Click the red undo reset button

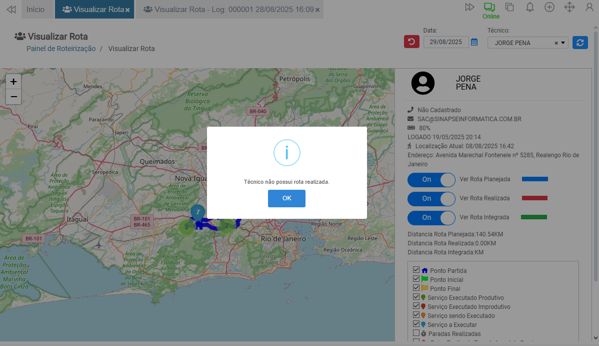point(411,42)
